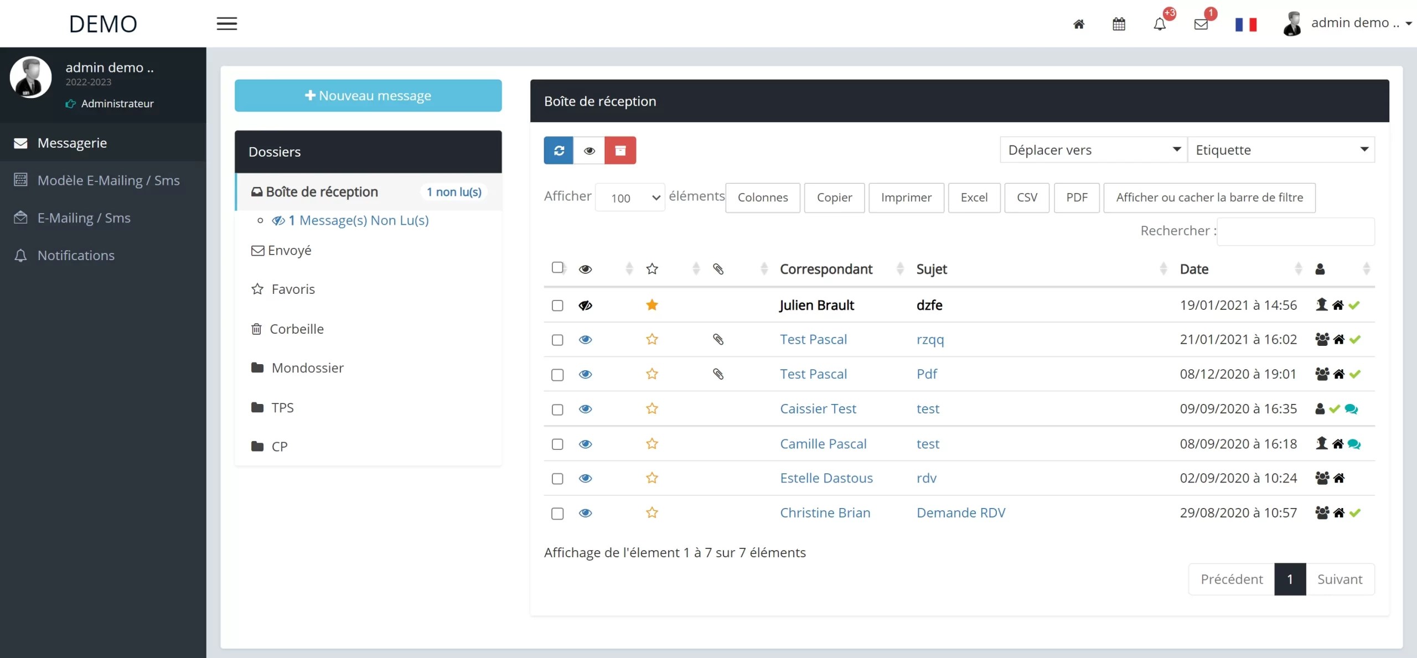Expand the Etiquette dropdown
Image resolution: width=1417 pixels, height=658 pixels.
click(1281, 150)
